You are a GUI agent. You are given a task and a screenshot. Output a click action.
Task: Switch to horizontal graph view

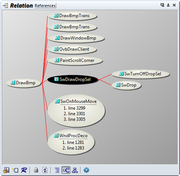pyautogui.click(x=66, y=170)
